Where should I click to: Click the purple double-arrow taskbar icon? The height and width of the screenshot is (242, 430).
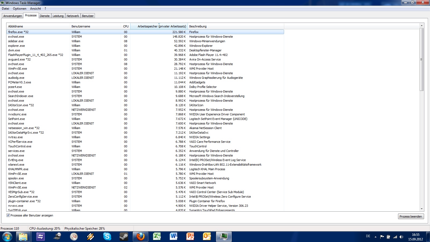40,237
